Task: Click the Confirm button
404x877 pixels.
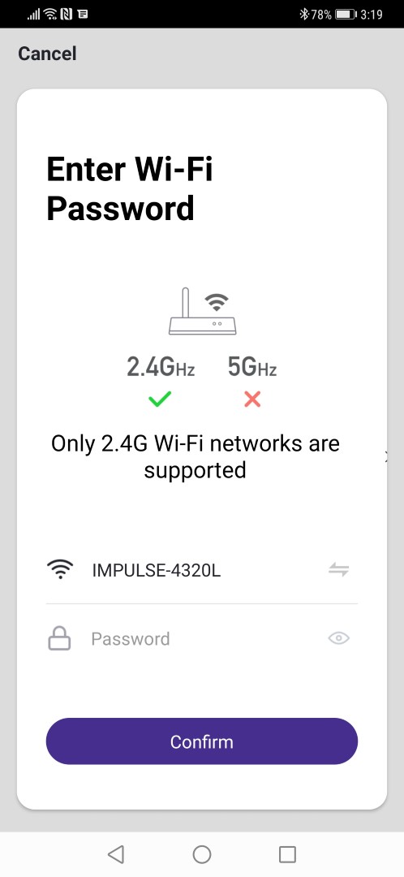Action: coord(202,741)
